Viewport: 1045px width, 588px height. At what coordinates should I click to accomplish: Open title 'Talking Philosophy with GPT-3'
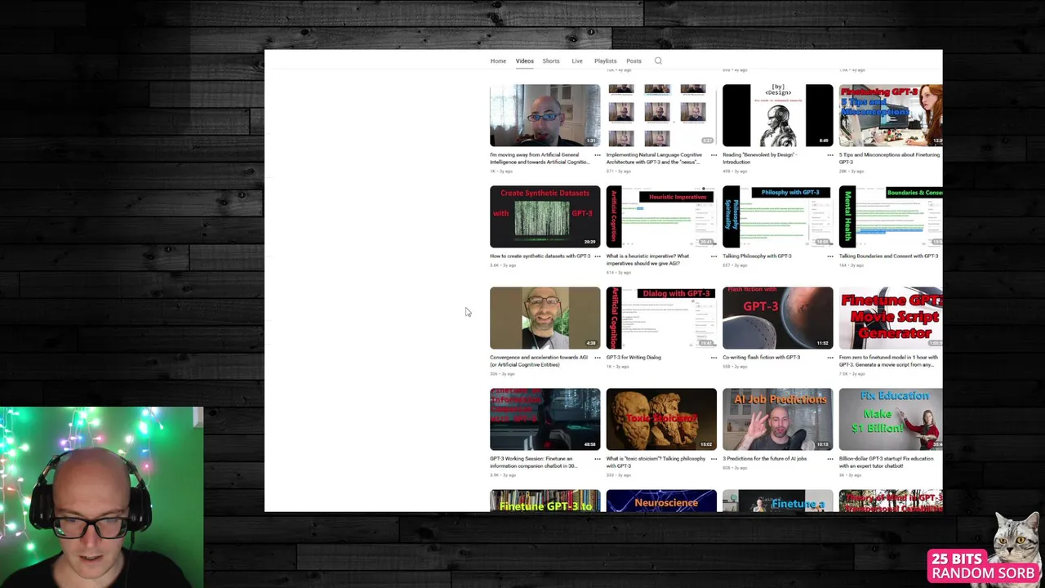(x=757, y=256)
